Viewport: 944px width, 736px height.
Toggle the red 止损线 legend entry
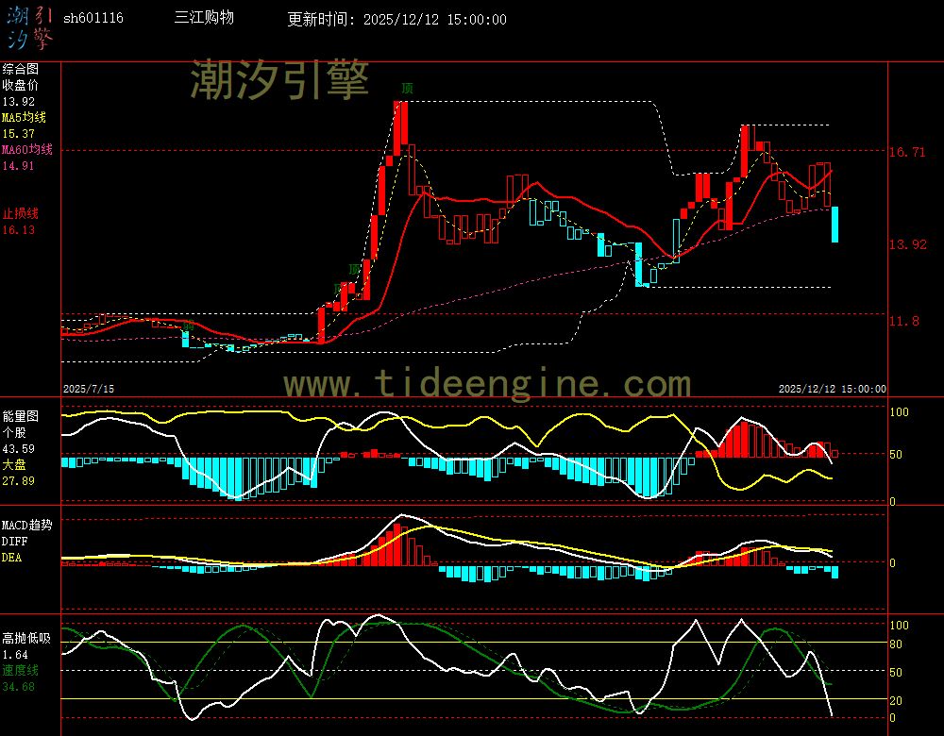tap(20, 213)
